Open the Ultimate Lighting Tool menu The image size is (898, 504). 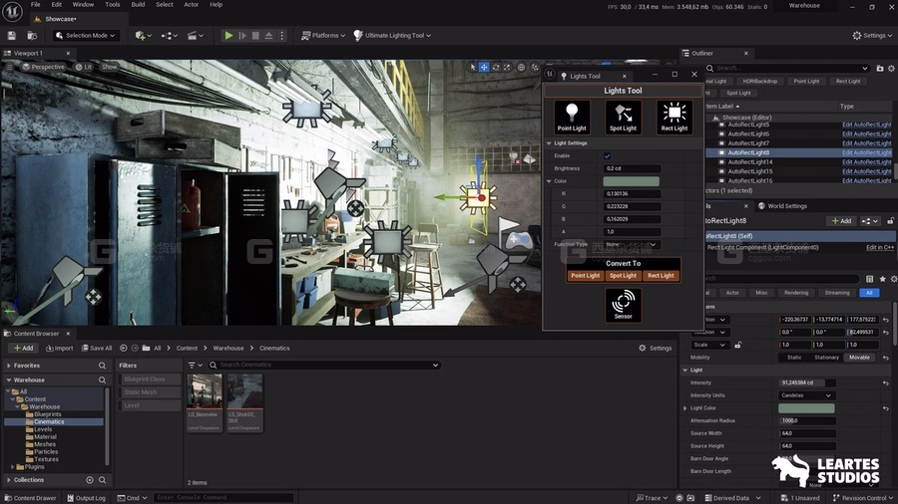coord(392,36)
